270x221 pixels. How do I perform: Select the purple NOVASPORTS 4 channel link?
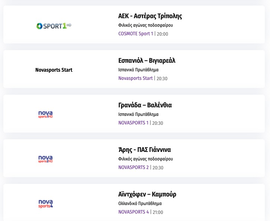[x=133, y=212]
